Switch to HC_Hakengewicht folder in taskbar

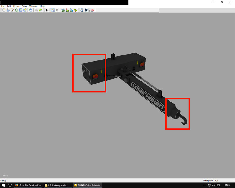57,185
